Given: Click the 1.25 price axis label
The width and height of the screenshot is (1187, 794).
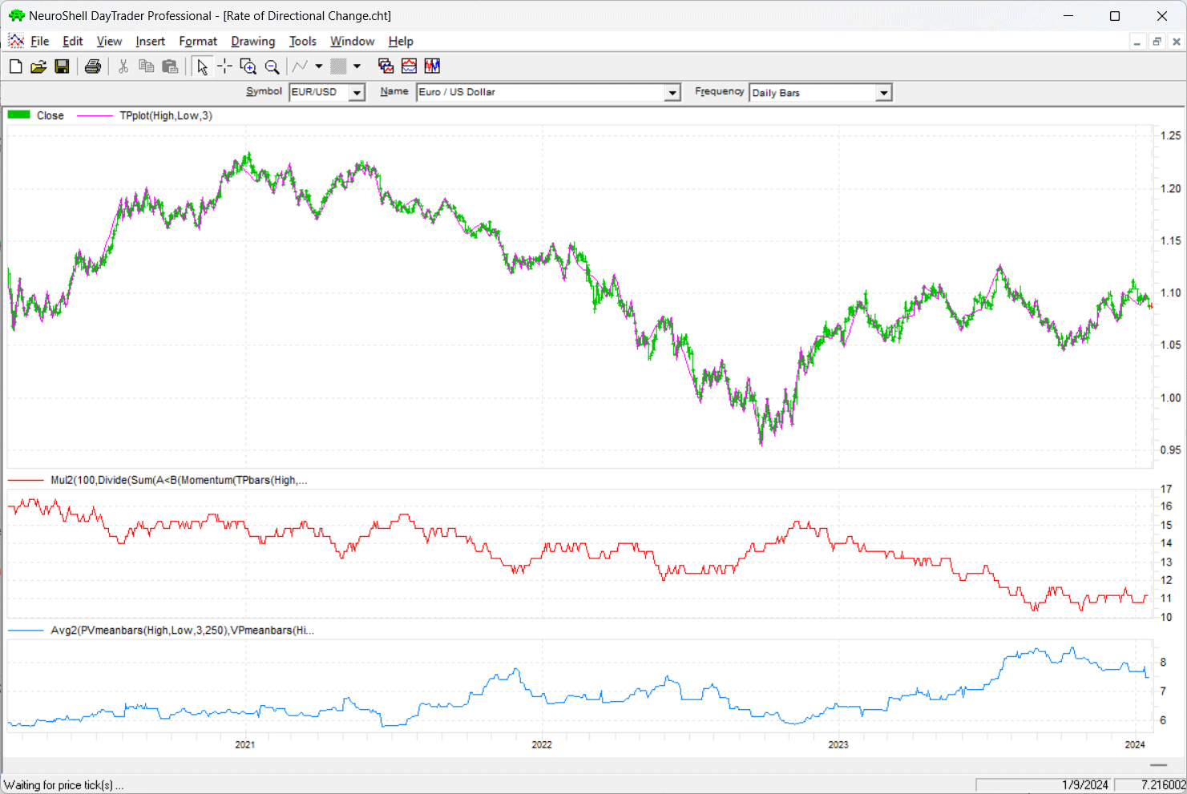Looking at the screenshot, I should click(x=1170, y=135).
